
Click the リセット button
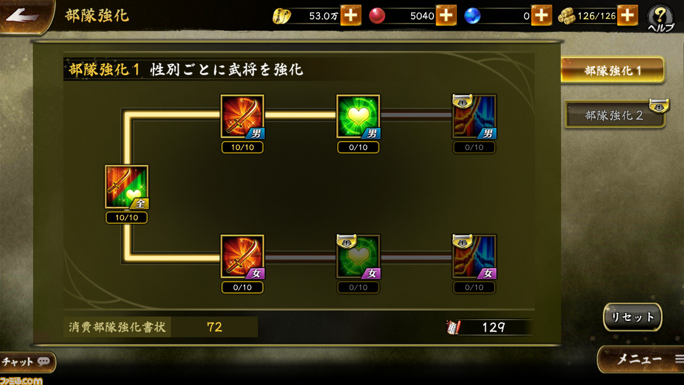633,317
